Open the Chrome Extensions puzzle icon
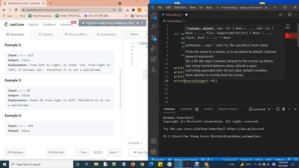This screenshot has height=168, width=299. coord(133,10)
